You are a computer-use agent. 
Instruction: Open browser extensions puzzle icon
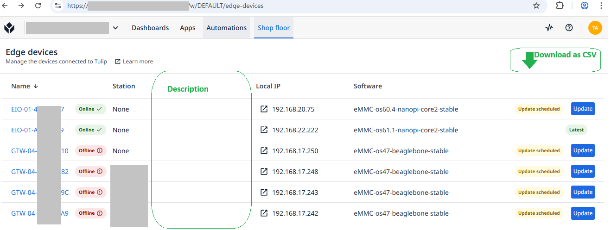560,6
